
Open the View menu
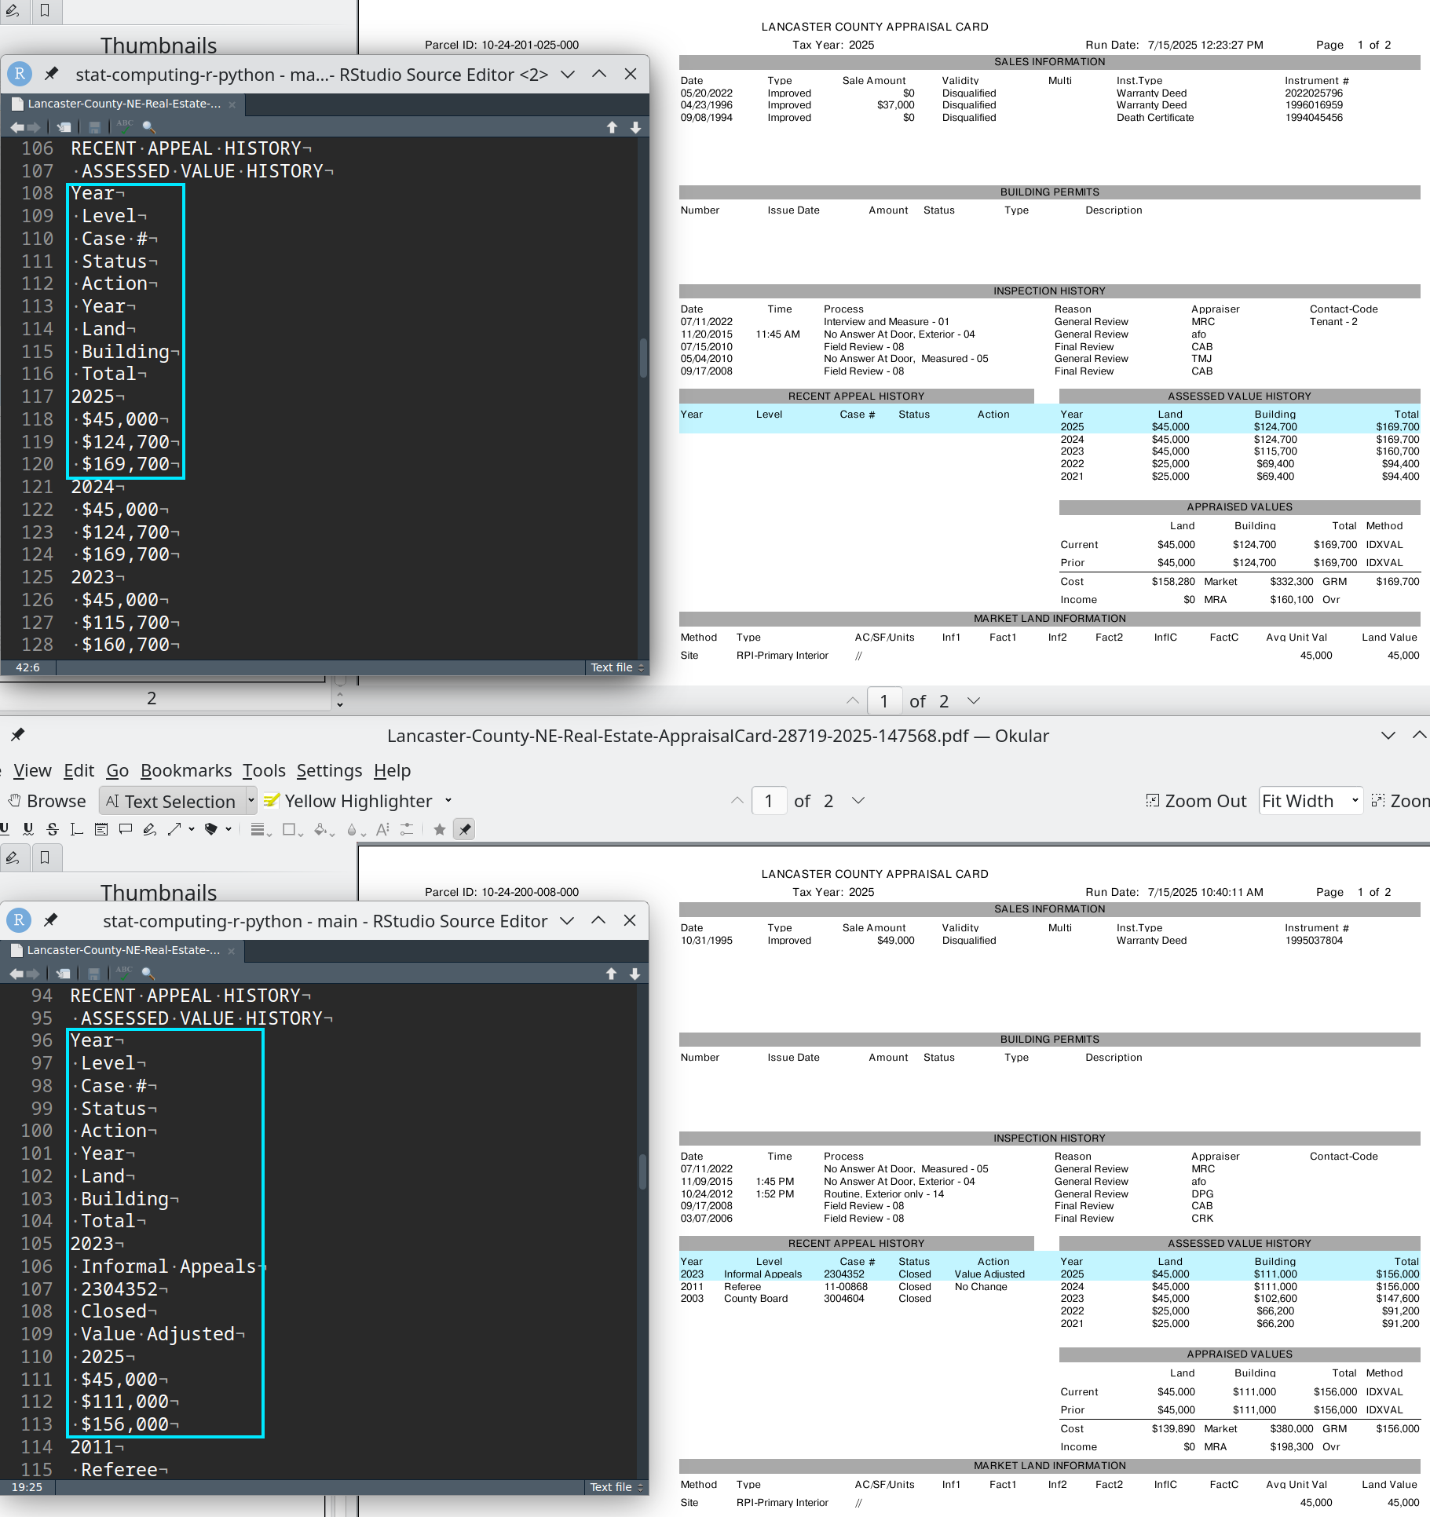32,770
